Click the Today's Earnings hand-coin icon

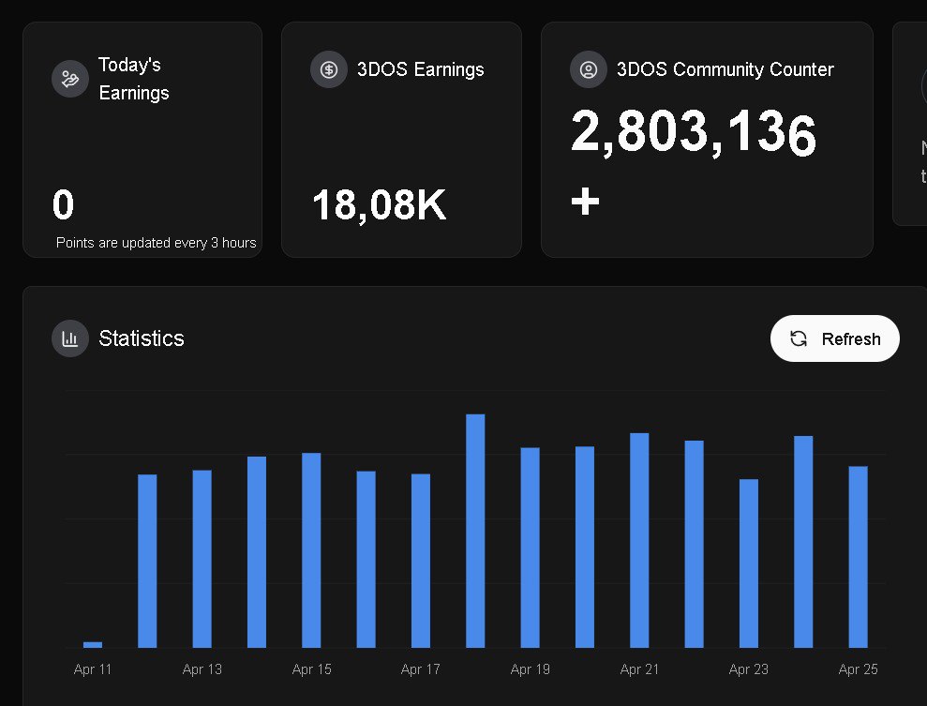[x=69, y=79]
